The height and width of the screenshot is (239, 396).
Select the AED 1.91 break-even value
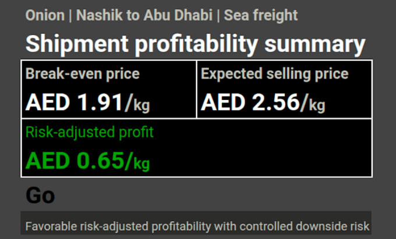(x=74, y=102)
